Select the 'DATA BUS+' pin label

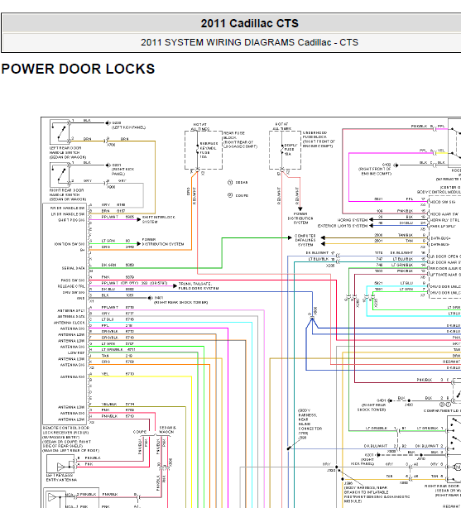click(440, 238)
